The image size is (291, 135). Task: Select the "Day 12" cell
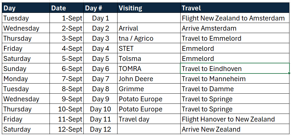pyautogui.click(x=100, y=129)
